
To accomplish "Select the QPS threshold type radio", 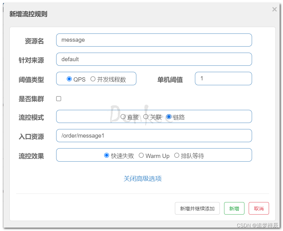I will [x=69, y=79].
